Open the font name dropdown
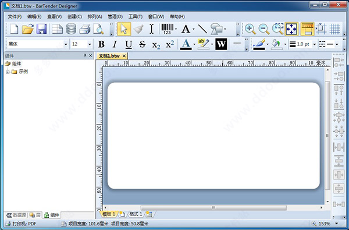This screenshot has width=349, height=230. pos(65,44)
